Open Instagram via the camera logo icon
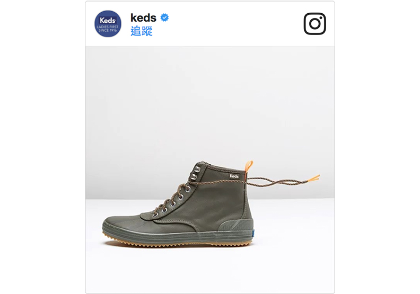 pos(314,23)
